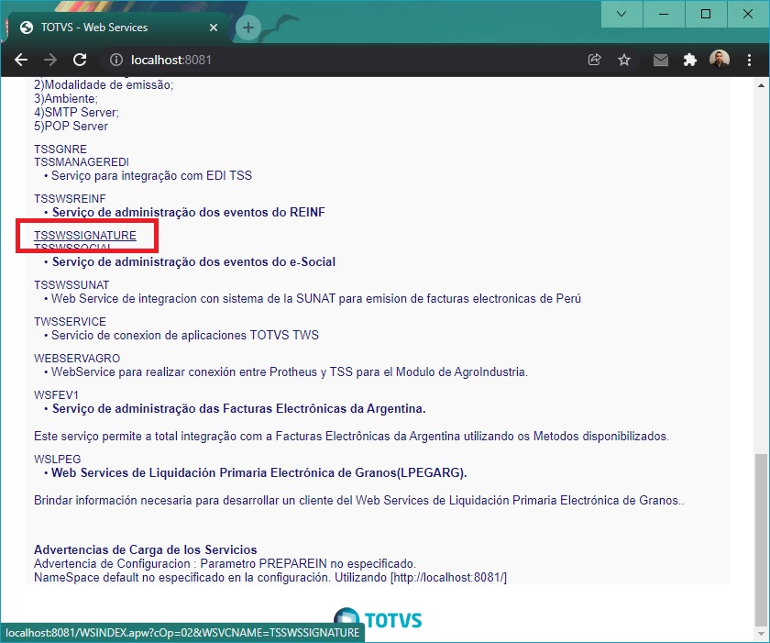Click 'Serviço de administração dos eventos do REINF'
The height and width of the screenshot is (643, 770).
click(189, 212)
